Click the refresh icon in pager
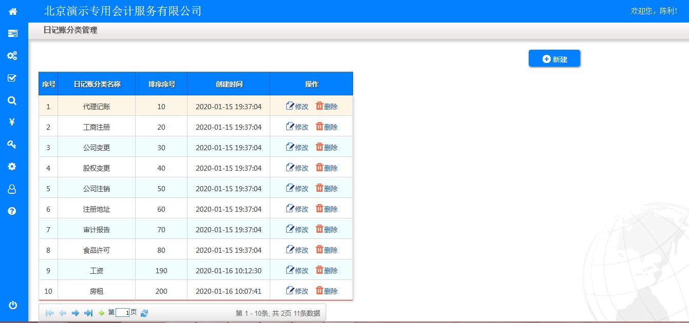This screenshot has height=323, width=689. (x=144, y=313)
